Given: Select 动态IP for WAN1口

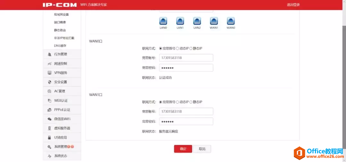Looking at the screenshot, I should (177, 102).
